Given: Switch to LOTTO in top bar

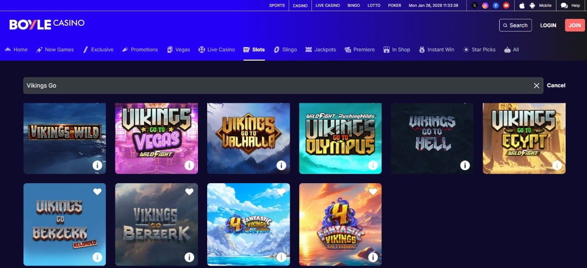Looking at the screenshot, I should point(374,5).
